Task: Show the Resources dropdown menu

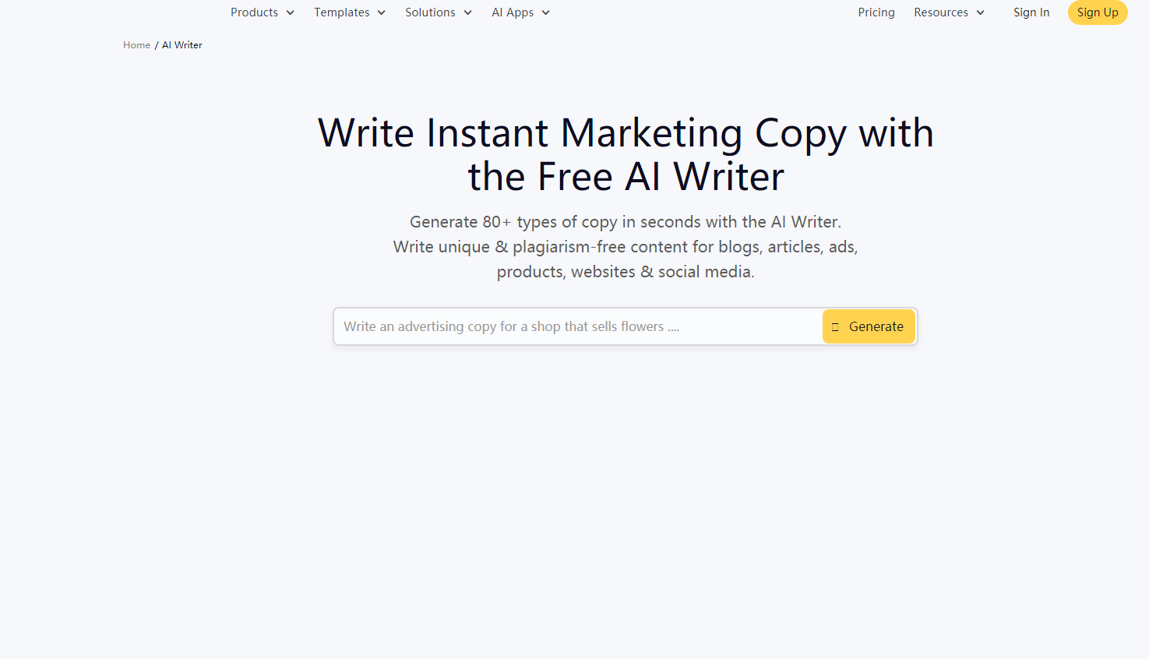Action: (941, 12)
